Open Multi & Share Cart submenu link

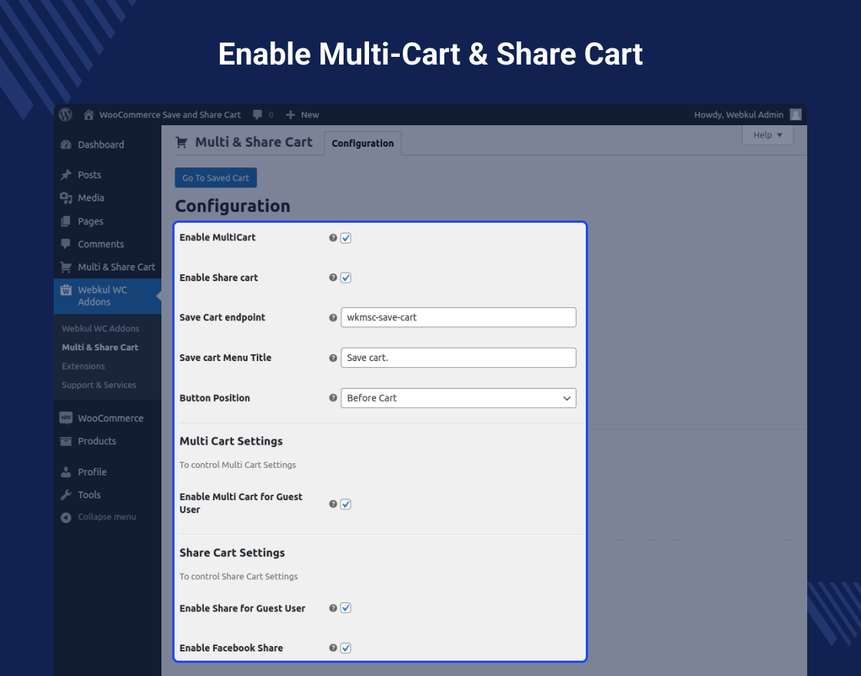point(100,347)
